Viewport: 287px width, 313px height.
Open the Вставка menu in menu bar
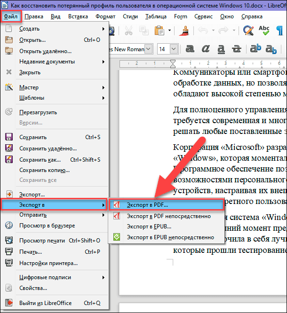(78, 16)
